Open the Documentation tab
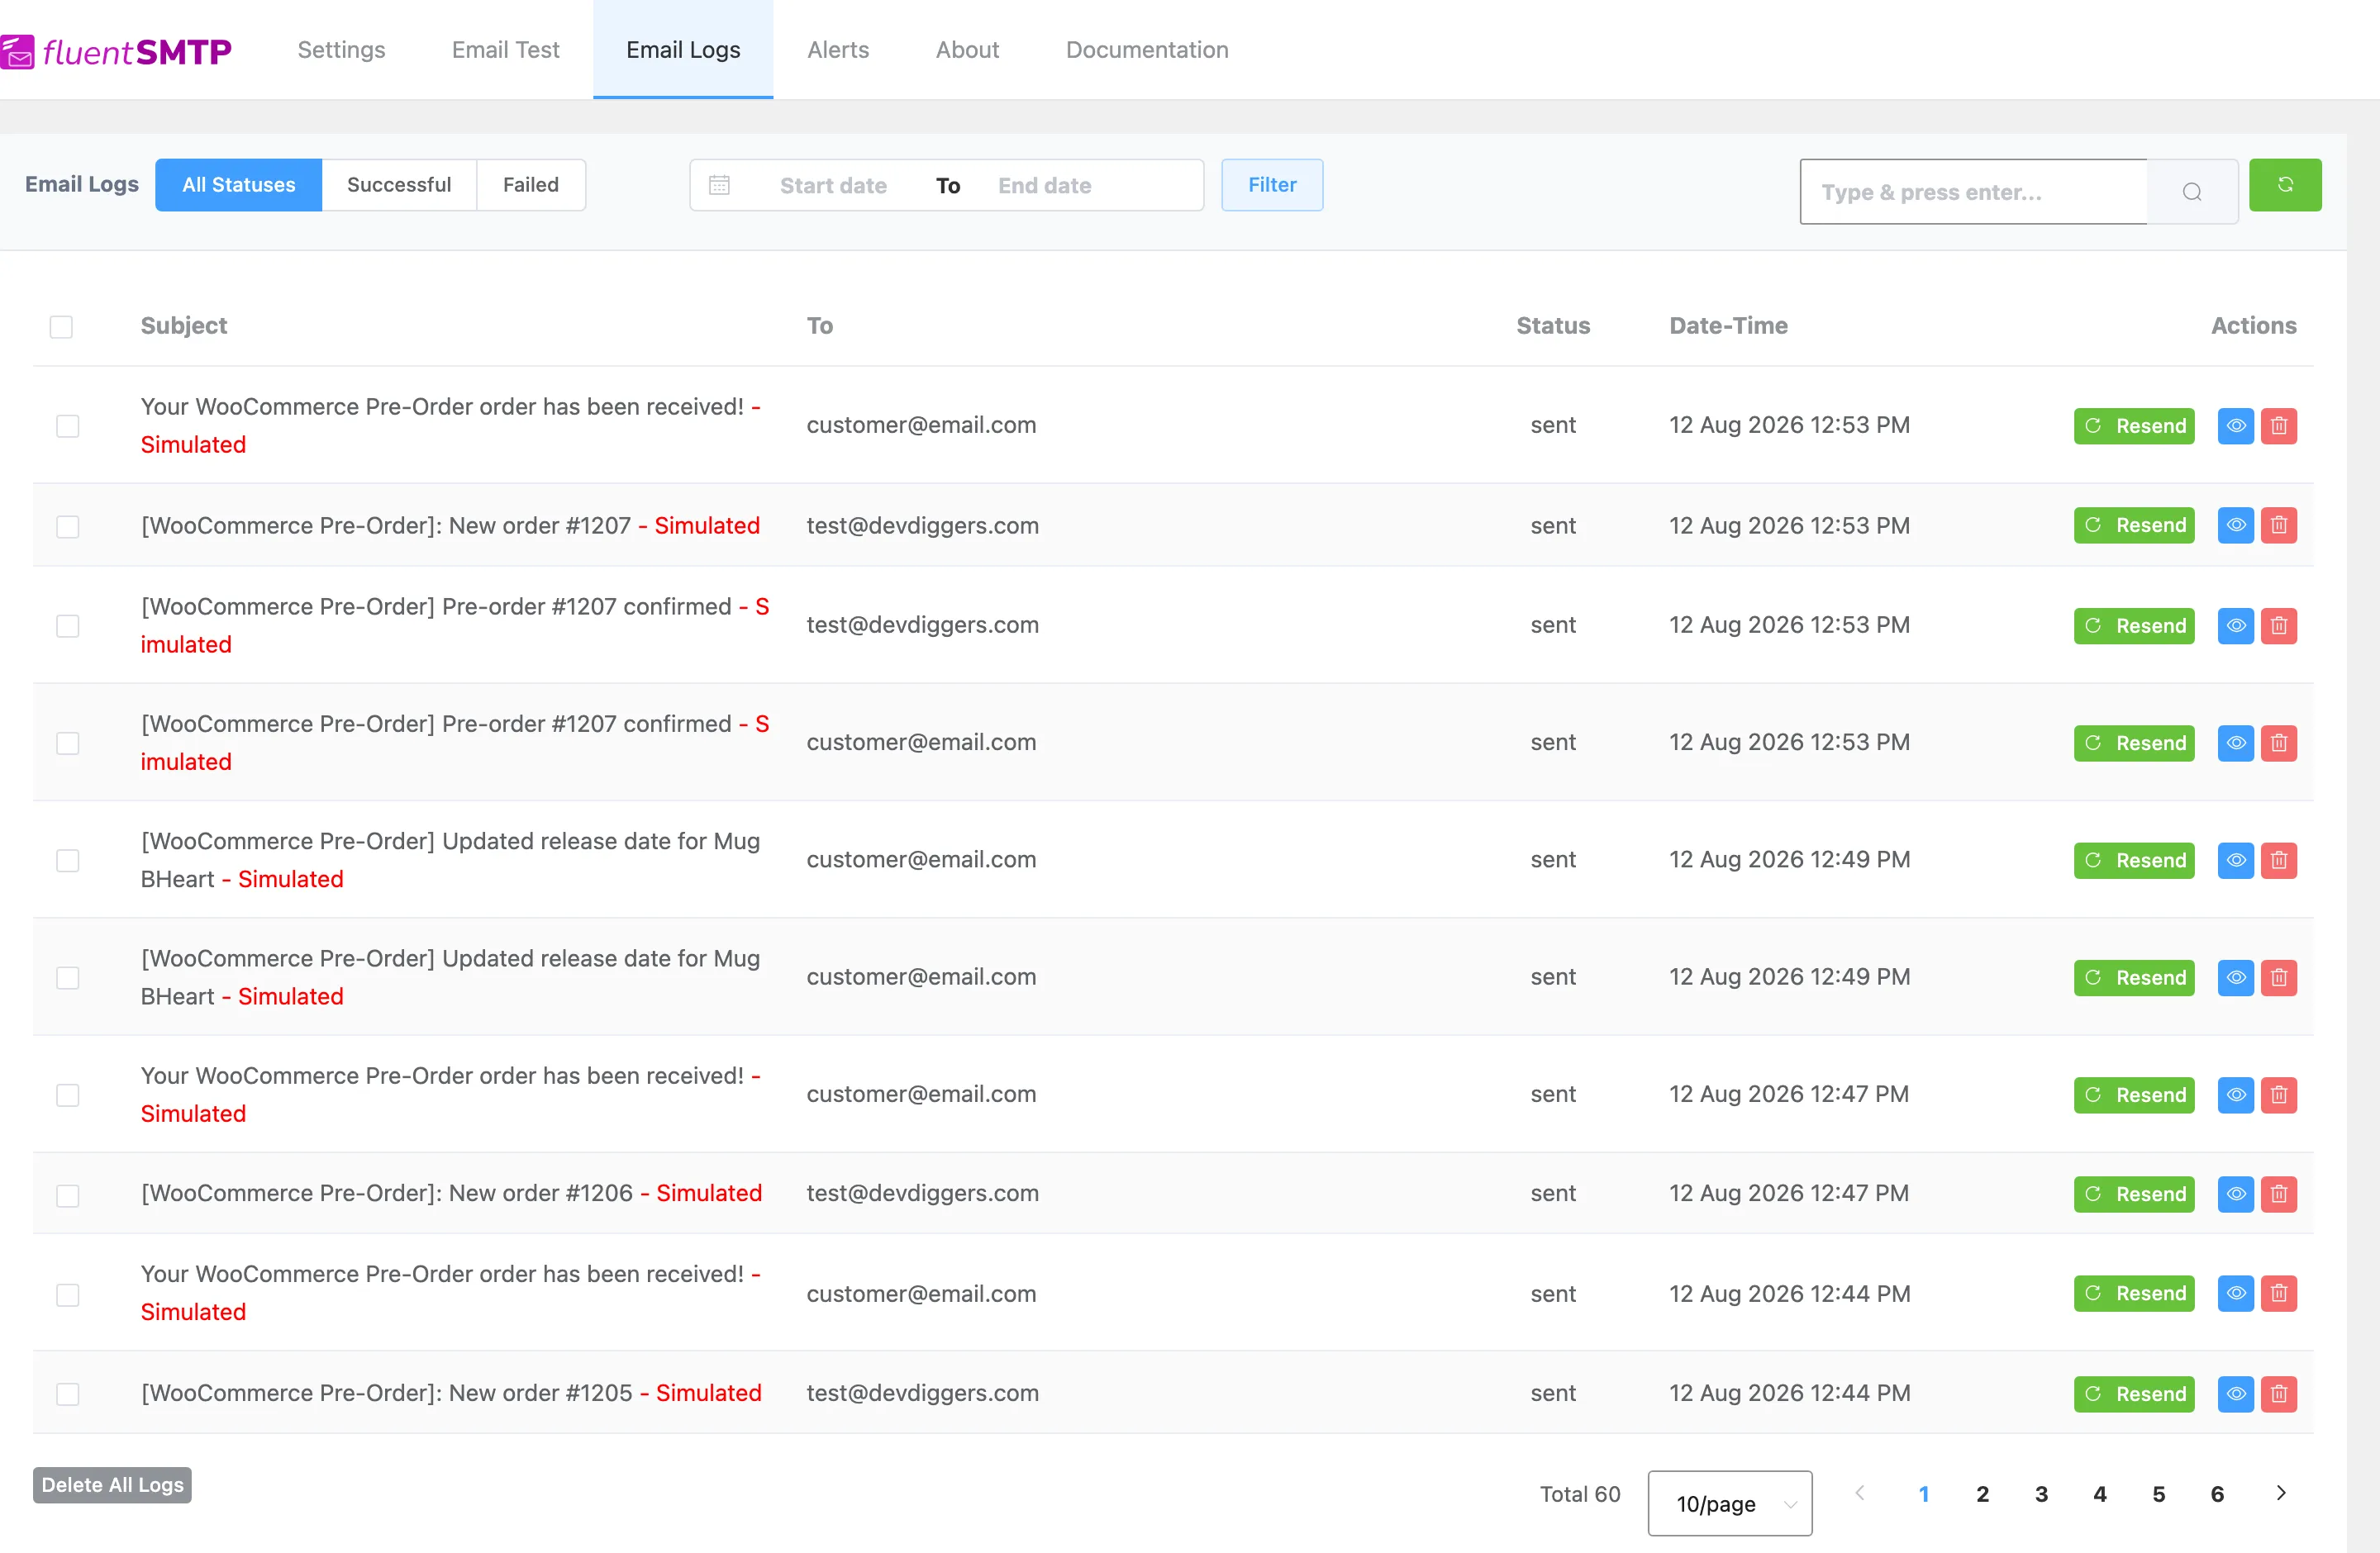The image size is (2380, 1553). click(x=1147, y=49)
